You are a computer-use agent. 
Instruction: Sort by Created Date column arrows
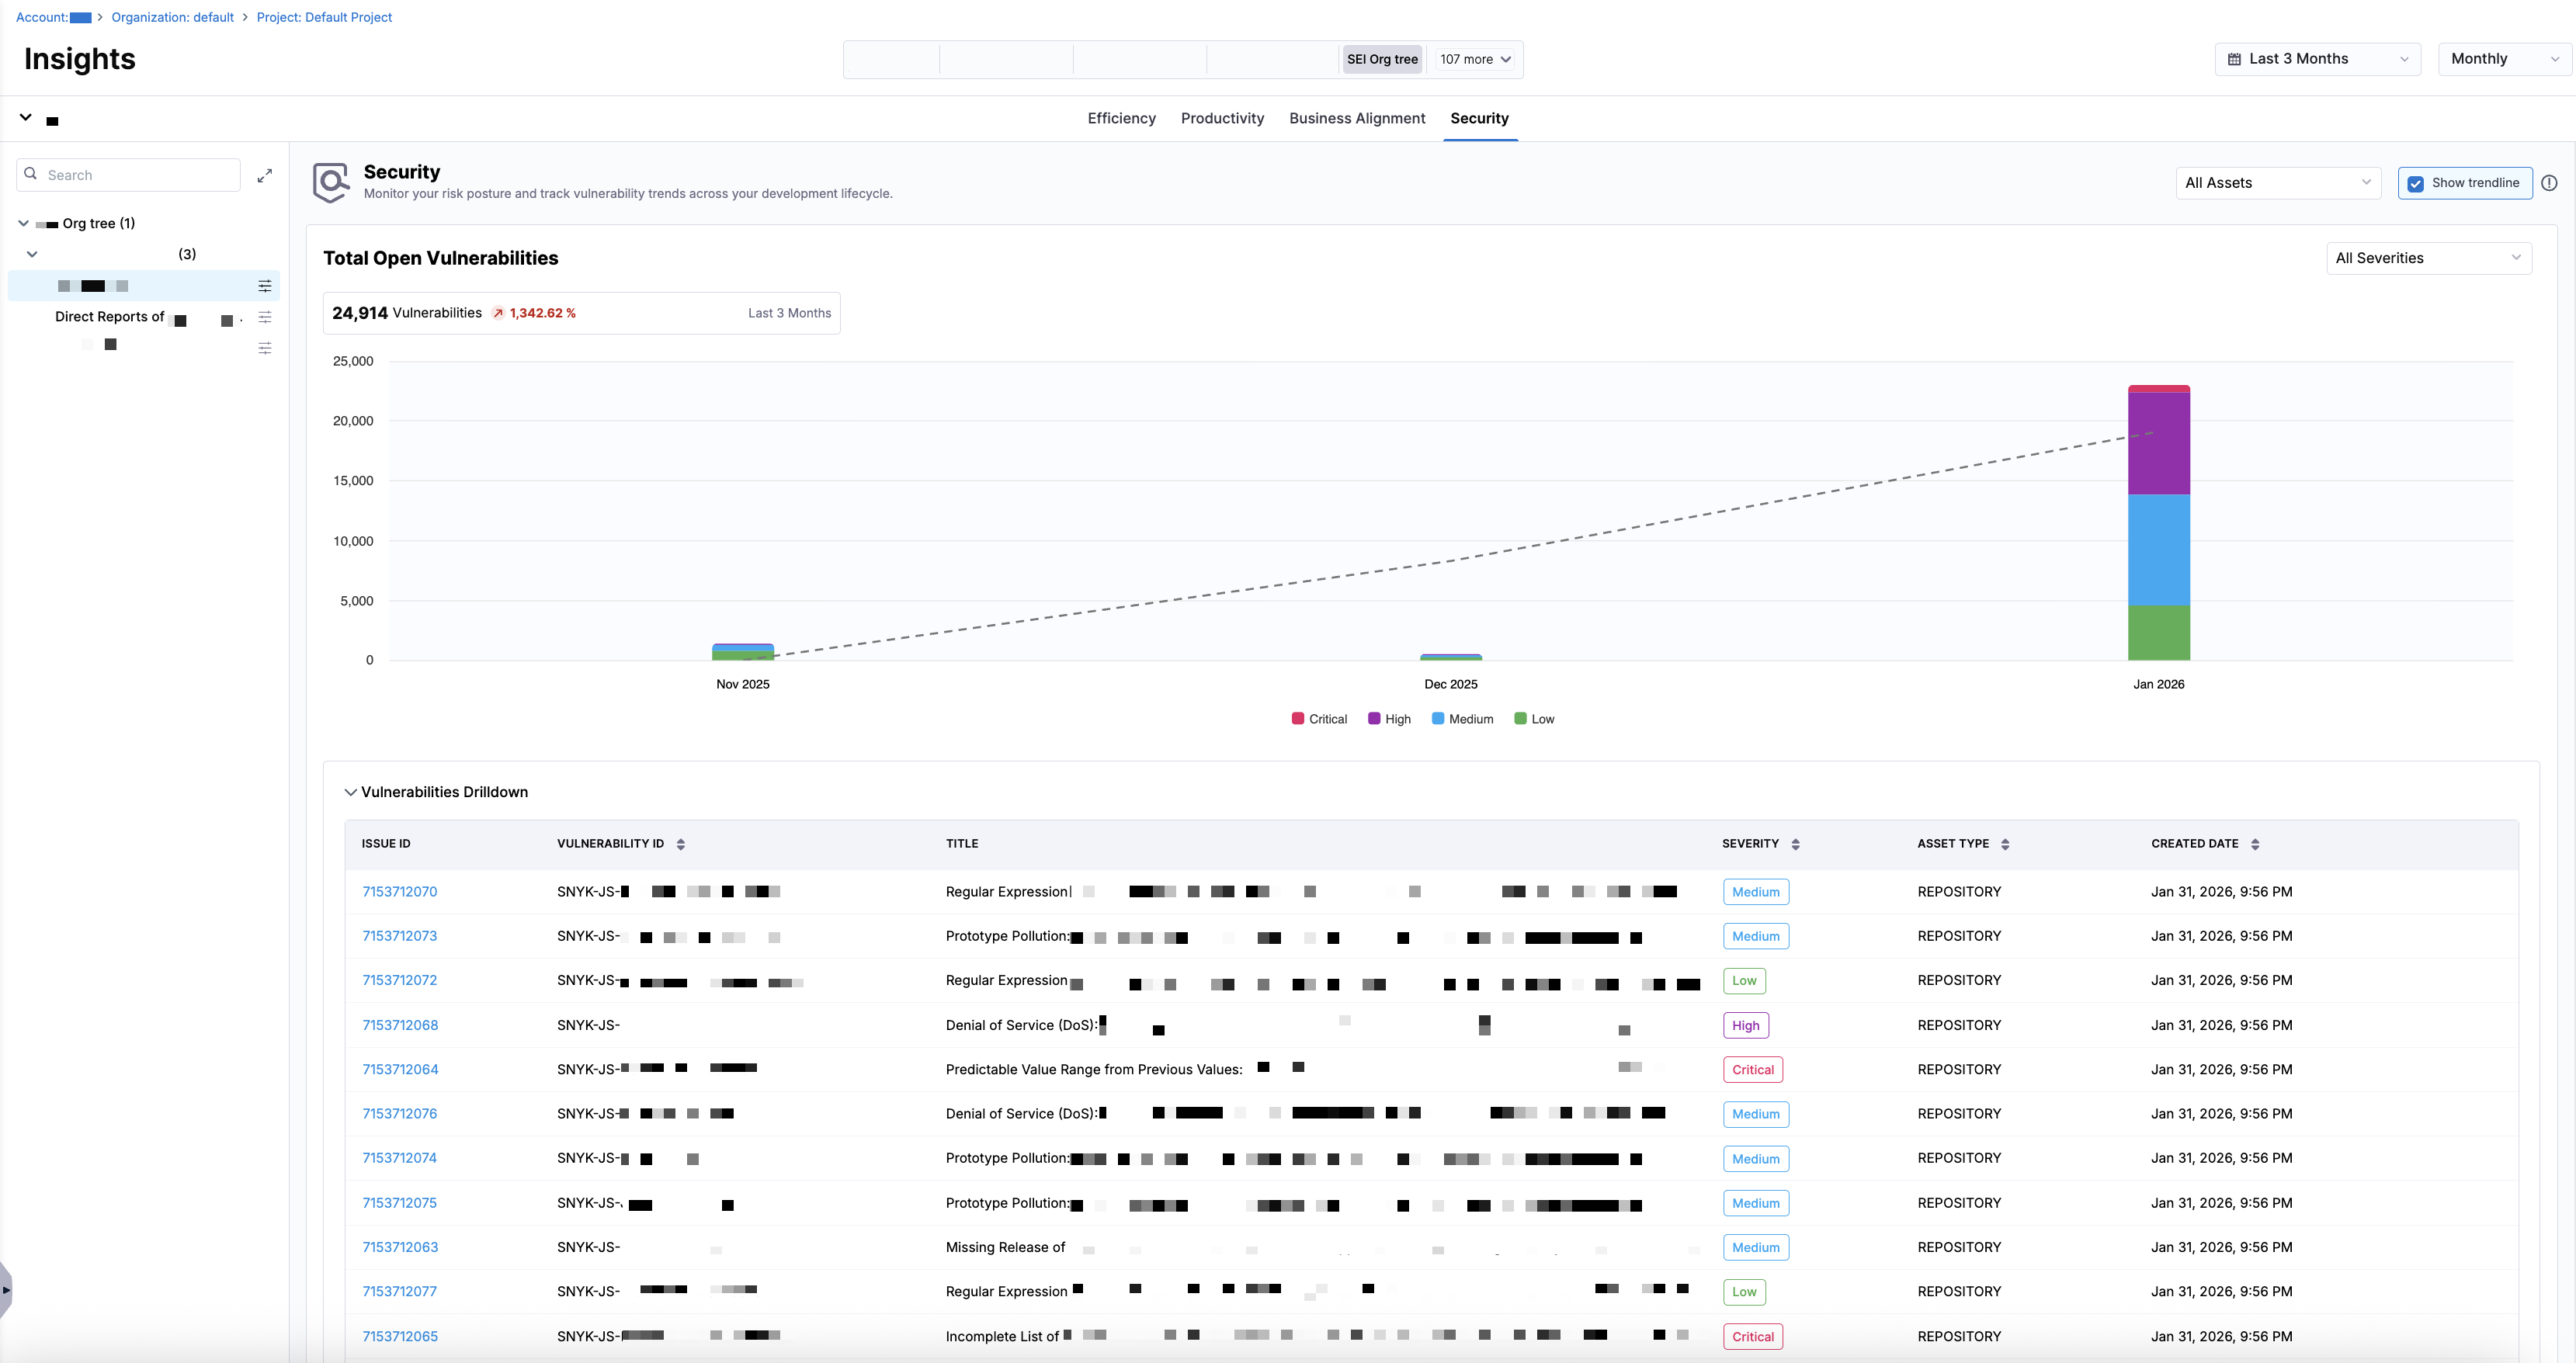pos(2254,844)
